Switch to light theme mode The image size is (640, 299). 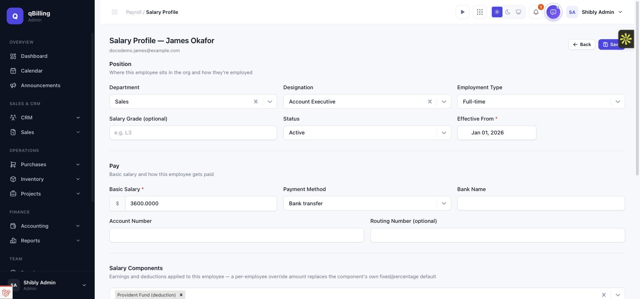pos(497,12)
